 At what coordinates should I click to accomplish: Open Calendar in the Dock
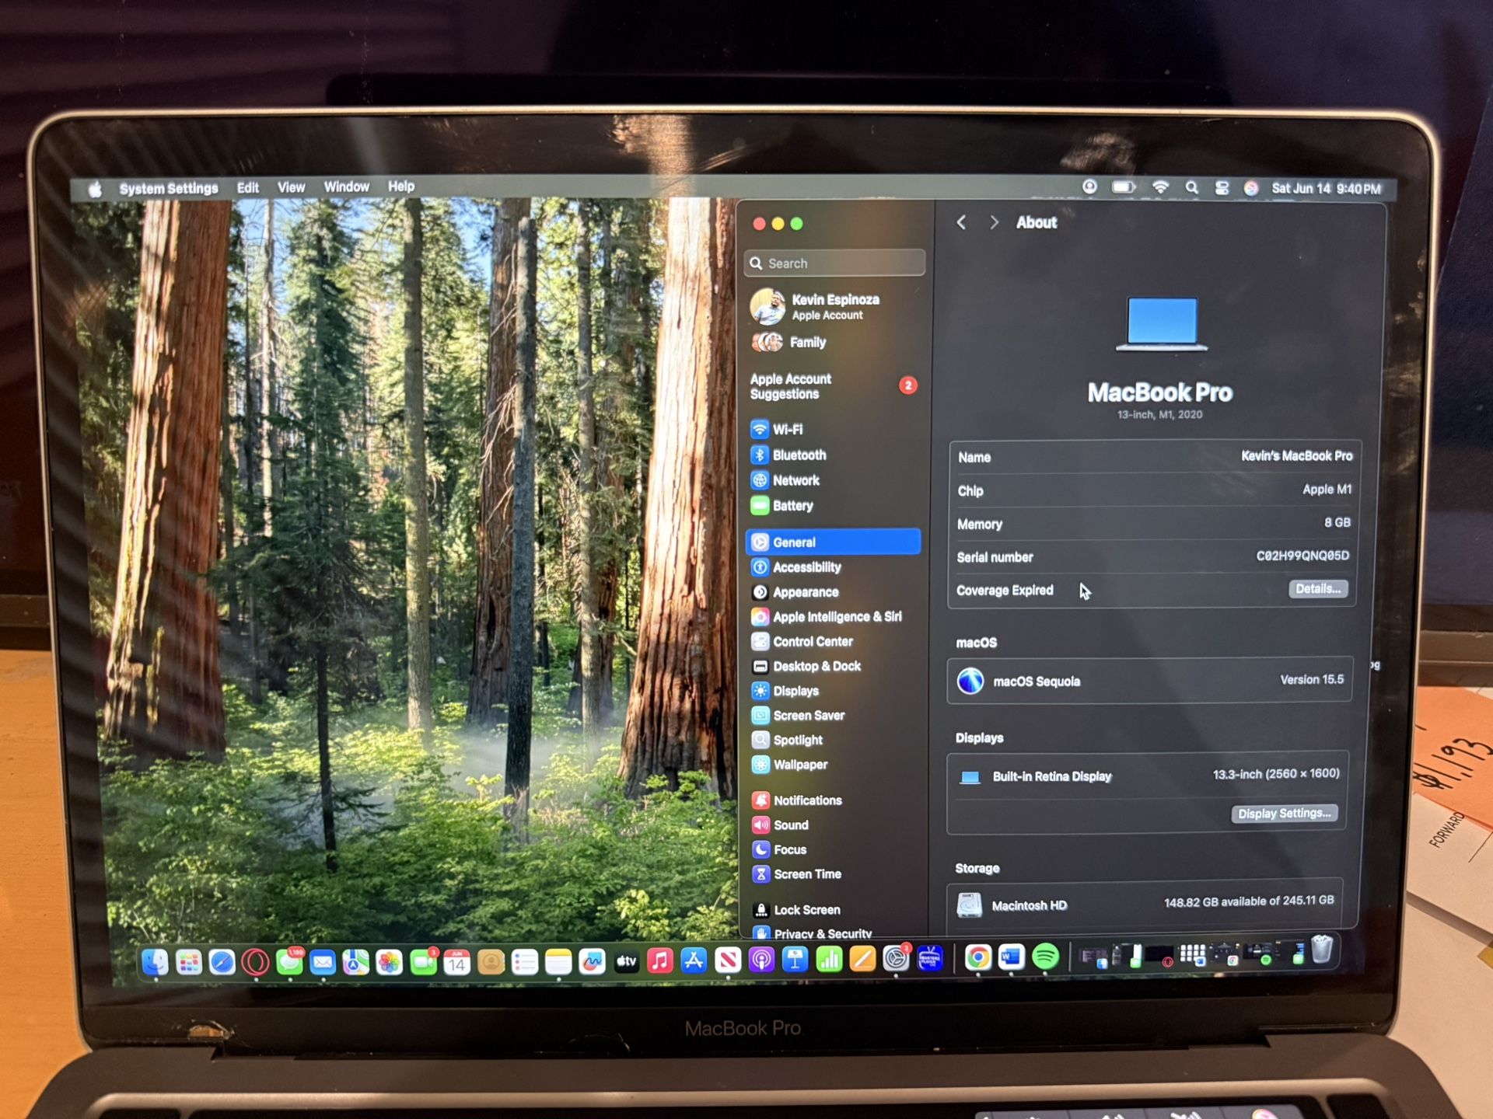point(456,962)
